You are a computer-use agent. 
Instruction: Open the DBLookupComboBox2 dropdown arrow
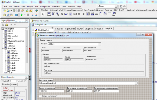click(x=136, y=83)
